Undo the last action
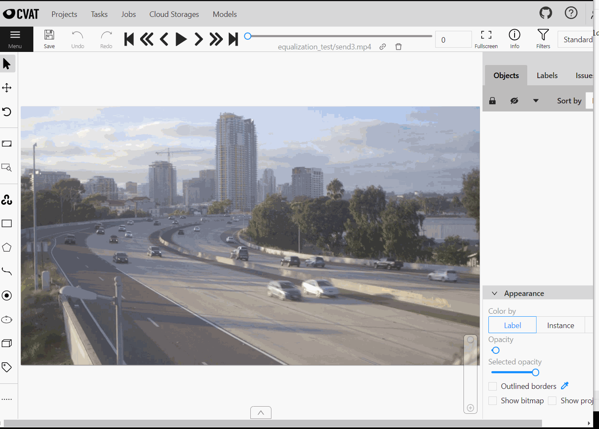 [78, 39]
